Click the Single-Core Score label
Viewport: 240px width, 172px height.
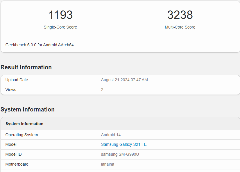(x=60, y=27)
